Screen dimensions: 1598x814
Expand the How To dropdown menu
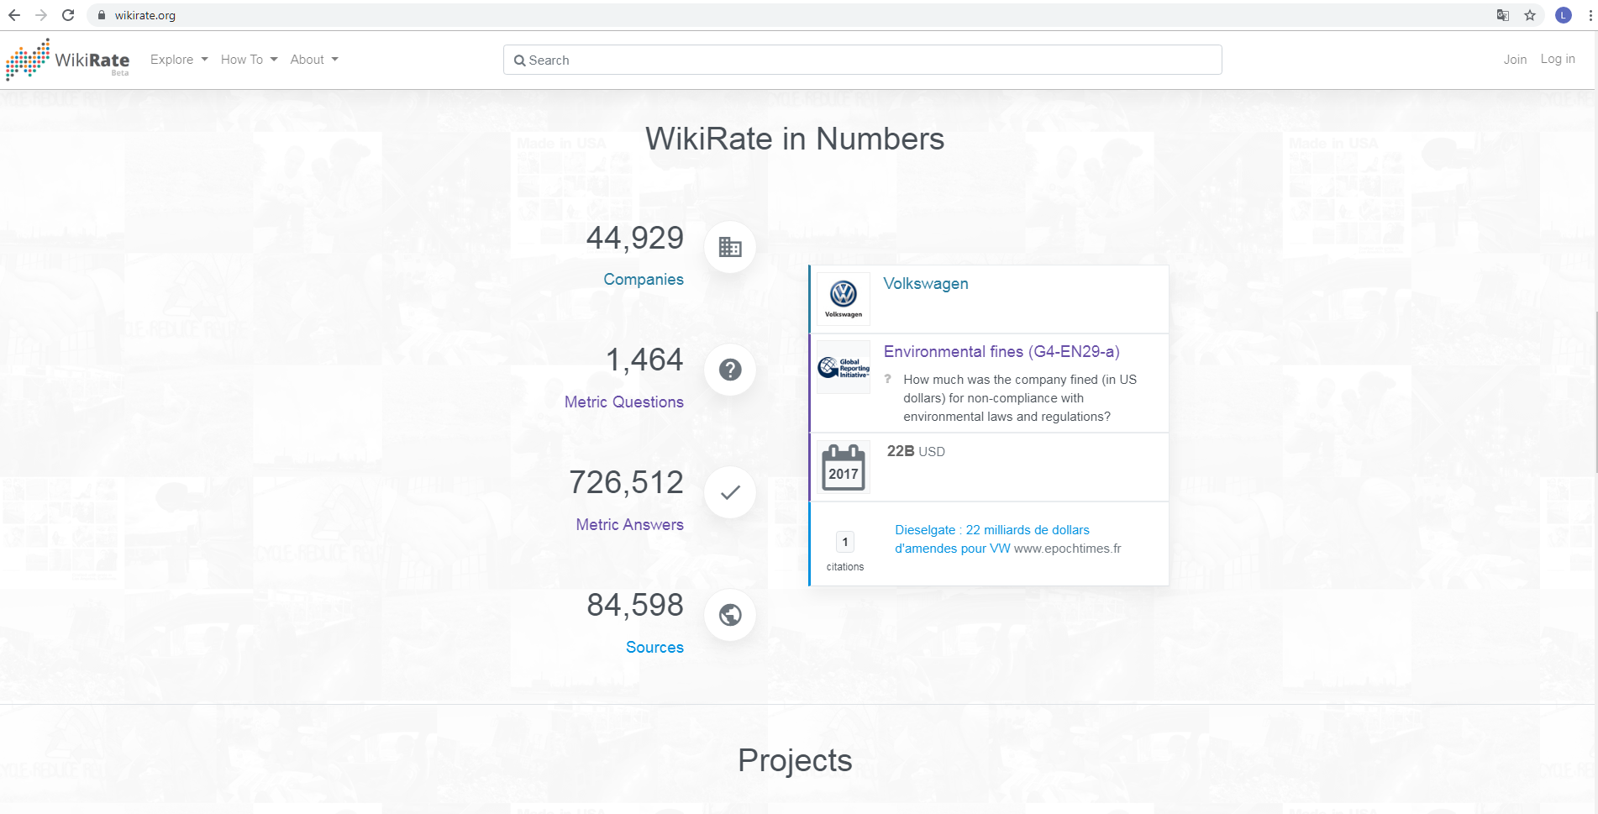[249, 60]
